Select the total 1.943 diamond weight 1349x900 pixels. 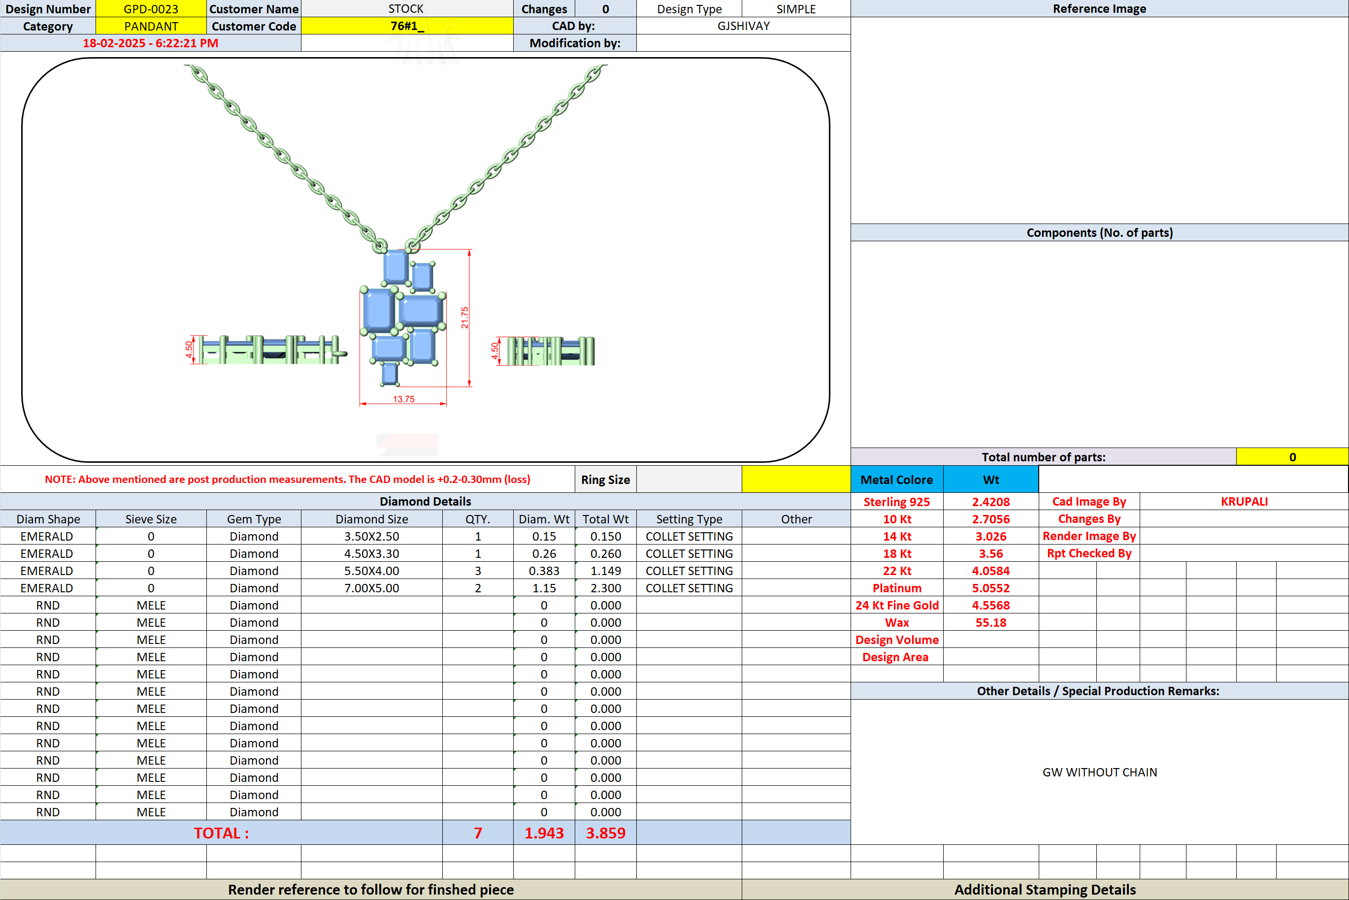click(544, 833)
